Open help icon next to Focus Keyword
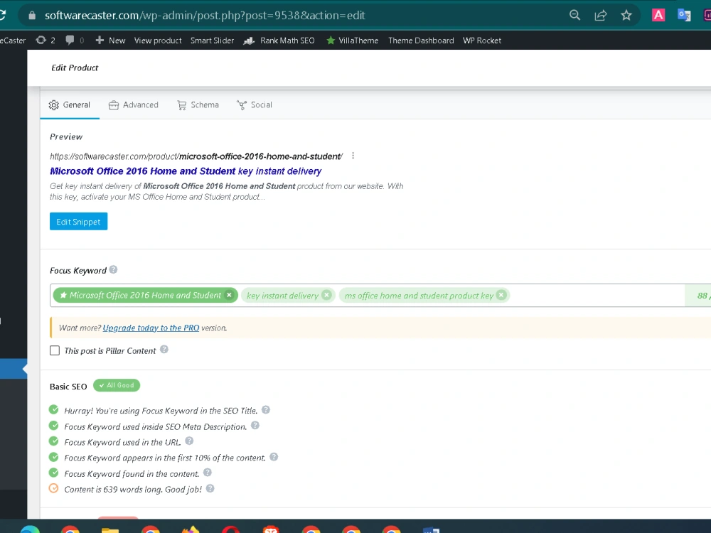 [x=113, y=269]
